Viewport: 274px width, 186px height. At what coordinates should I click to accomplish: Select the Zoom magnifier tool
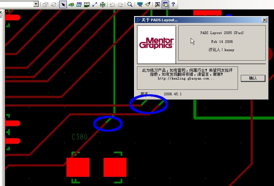tap(130, 5)
